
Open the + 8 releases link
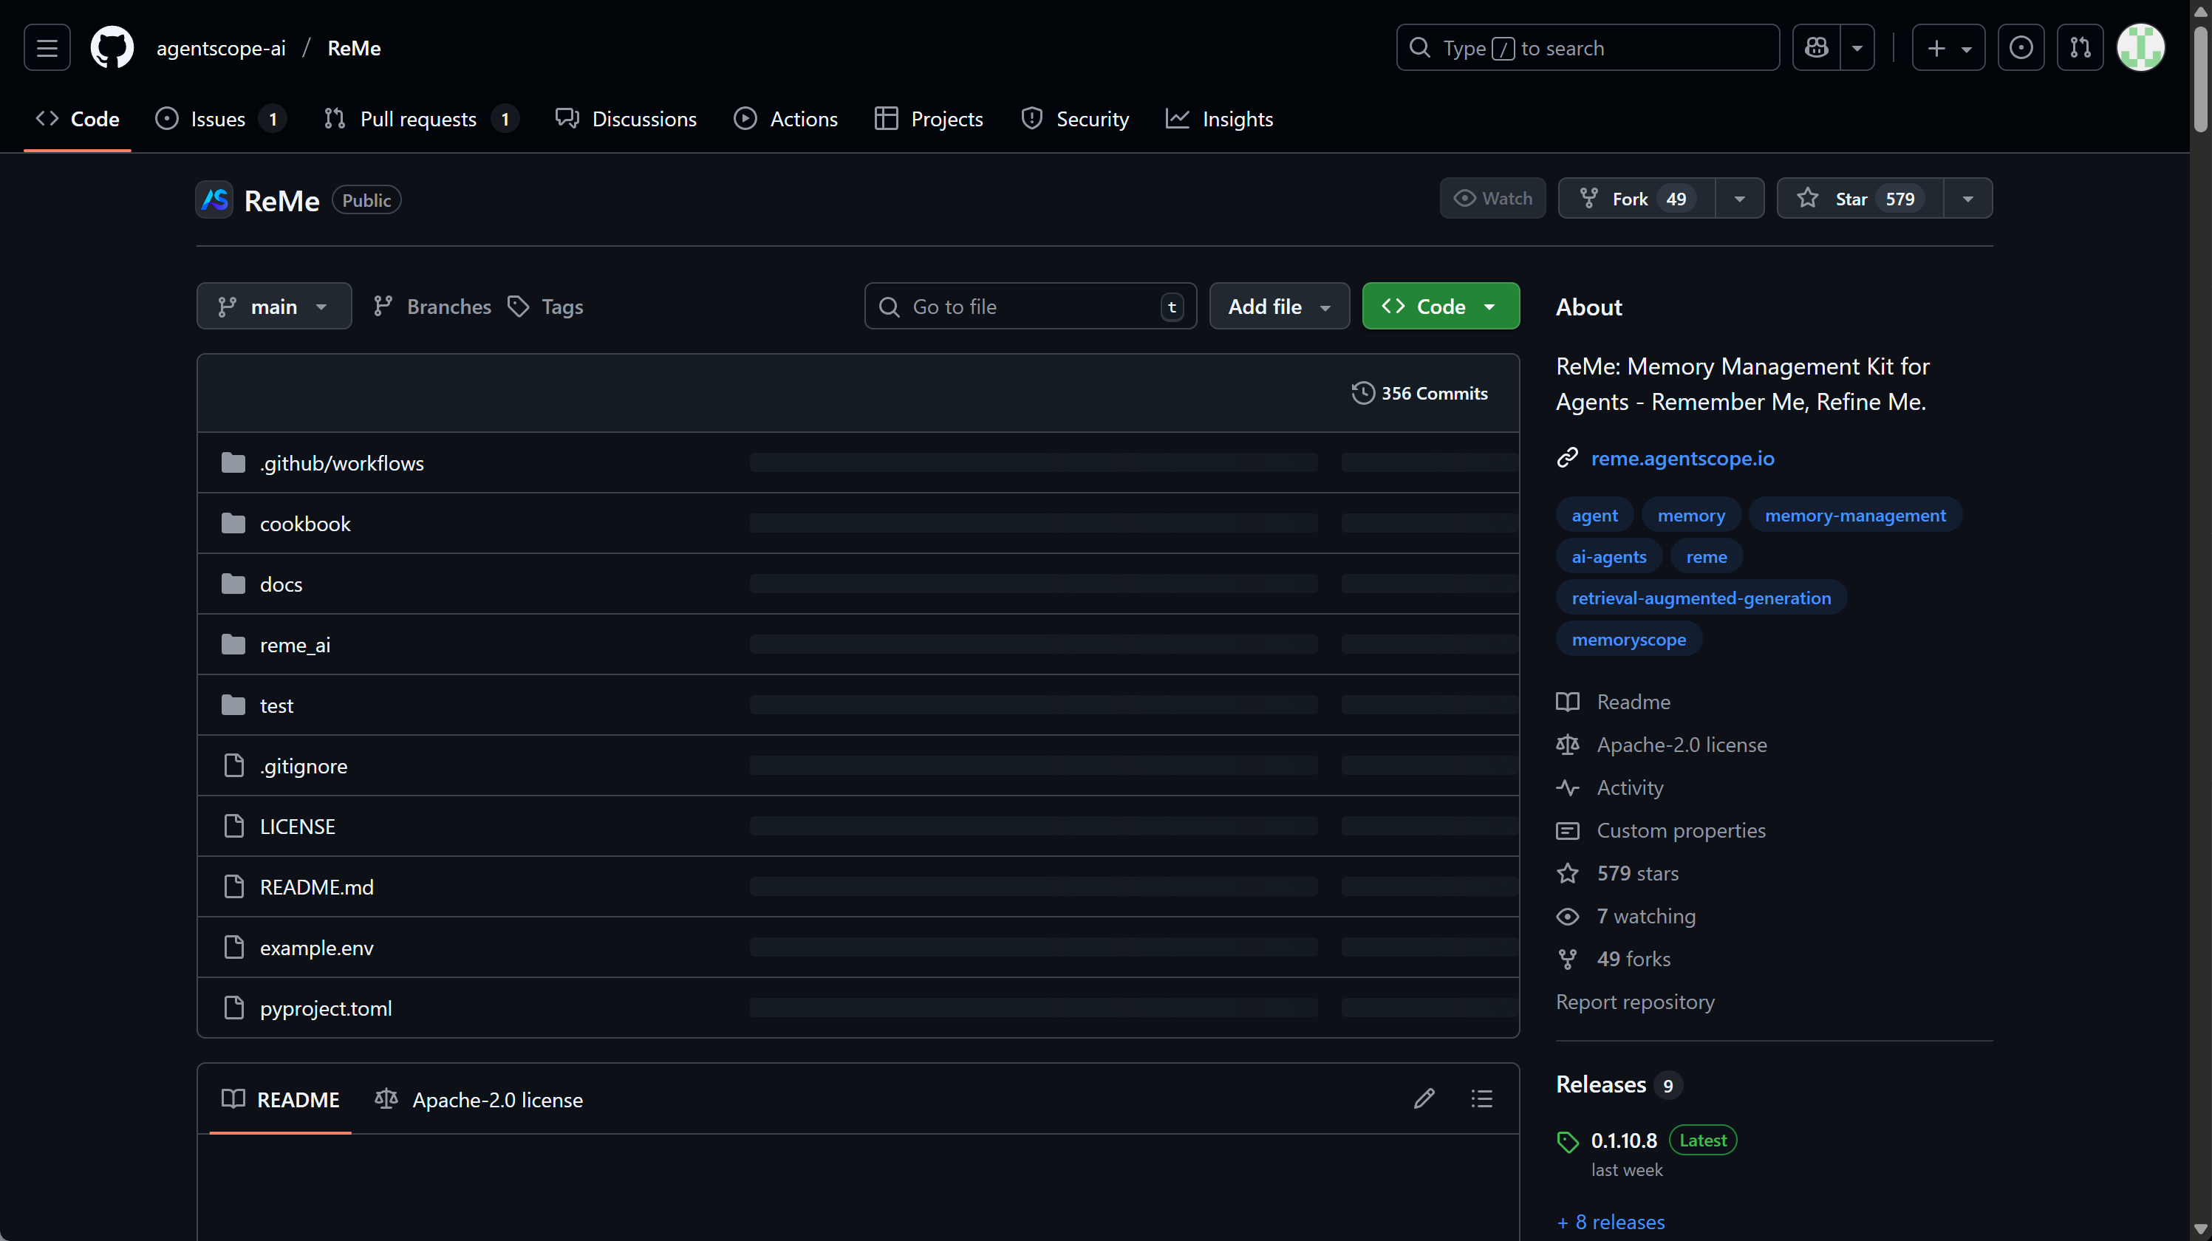[1611, 1222]
